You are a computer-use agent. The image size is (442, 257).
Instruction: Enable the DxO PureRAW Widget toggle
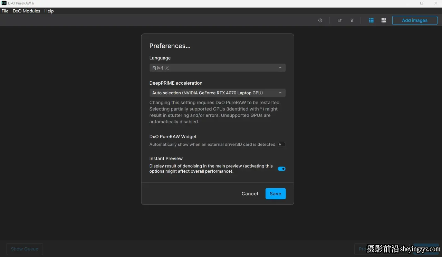tap(282, 144)
